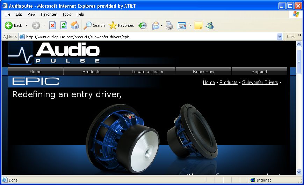The height and width of the screenshot is (185, 304).
Task: Click the scroll down arrow
Action: pyautogui.click(x=299, y=172)
